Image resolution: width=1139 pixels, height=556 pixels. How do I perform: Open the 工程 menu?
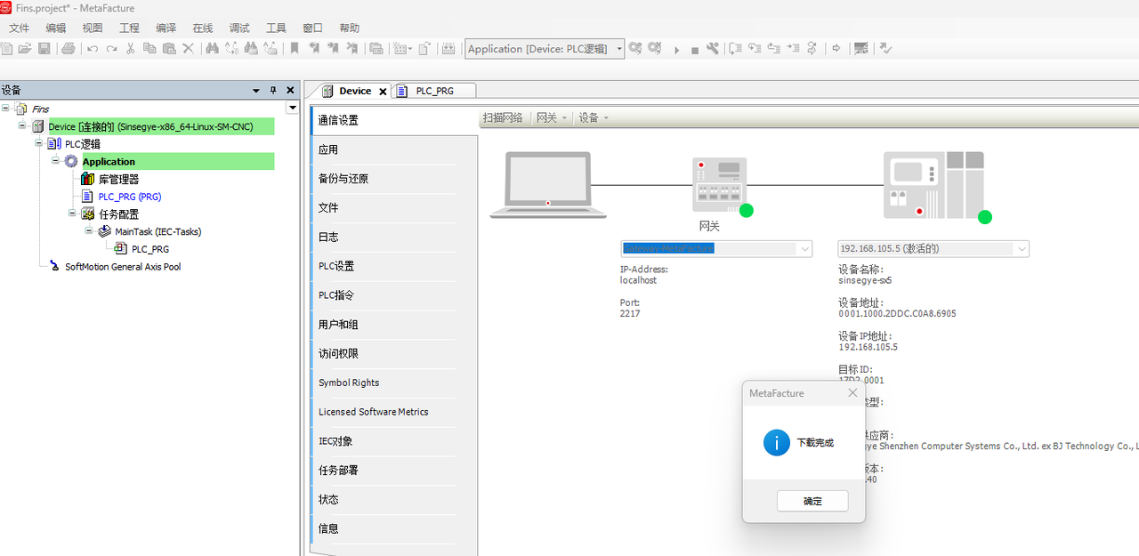pos(129,28)
